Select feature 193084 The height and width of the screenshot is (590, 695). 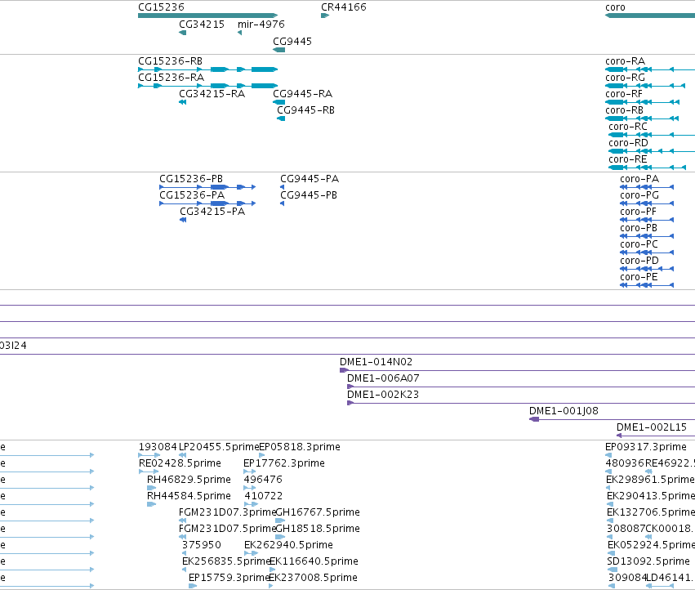point(149,455)
